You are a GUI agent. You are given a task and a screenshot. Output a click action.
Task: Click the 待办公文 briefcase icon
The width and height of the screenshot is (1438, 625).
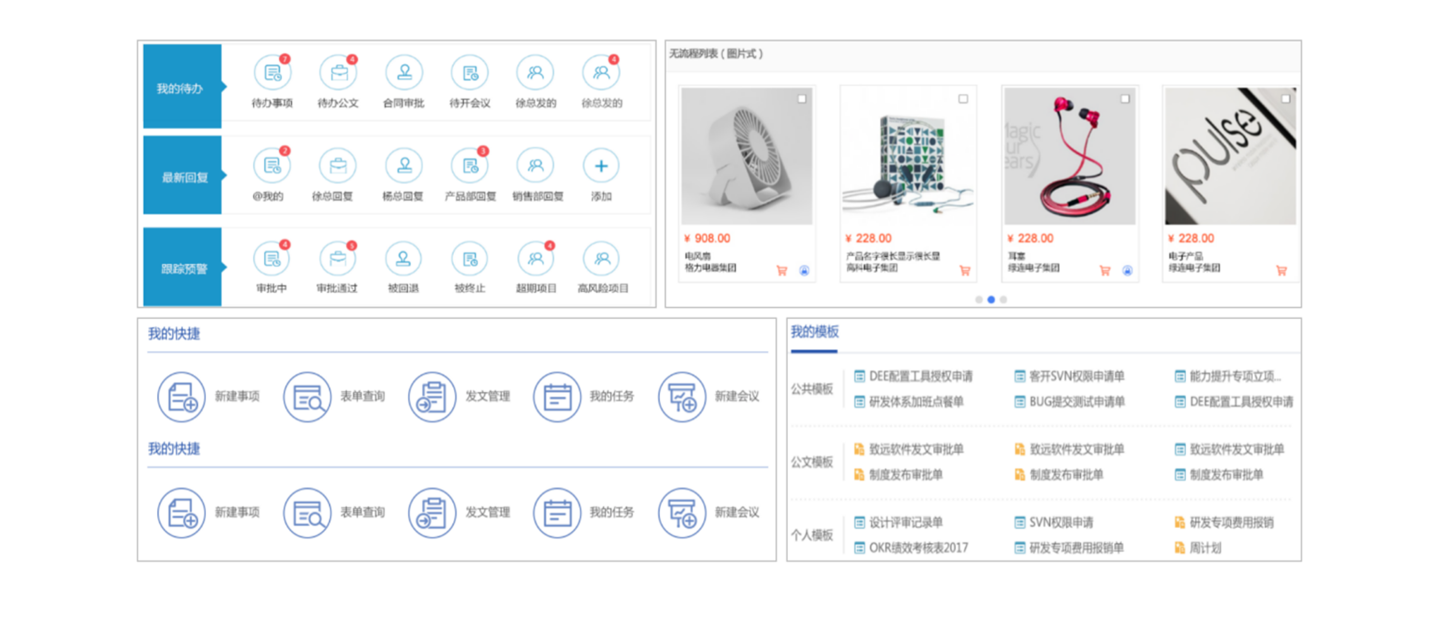pyautogui.click(x=338, y=72)
